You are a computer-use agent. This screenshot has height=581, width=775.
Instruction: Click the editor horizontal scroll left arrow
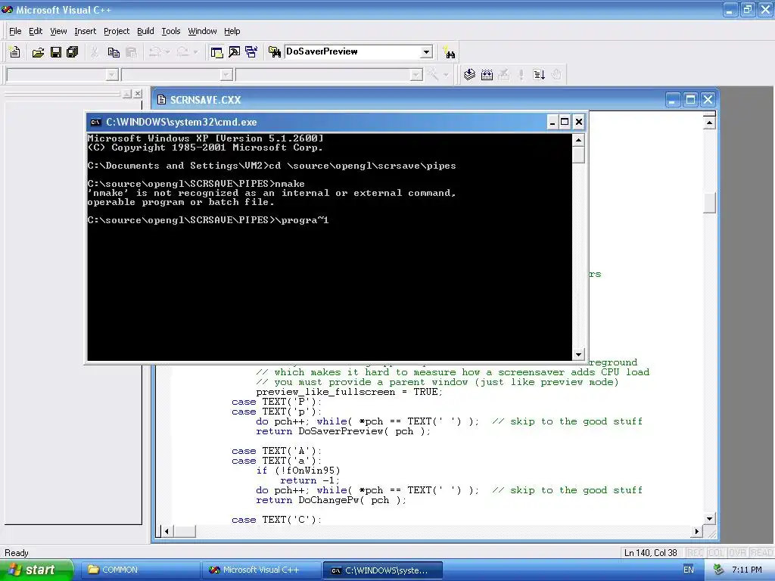click(167, 532)
